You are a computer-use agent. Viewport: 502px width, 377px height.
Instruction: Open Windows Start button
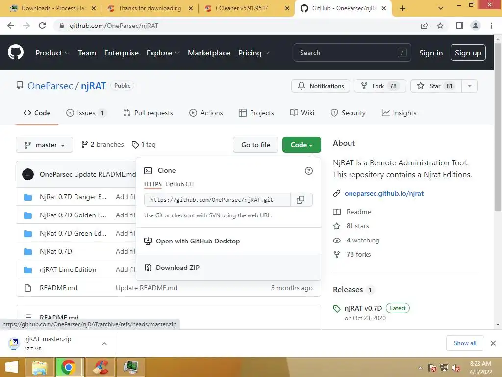click(x=12, y=367)
